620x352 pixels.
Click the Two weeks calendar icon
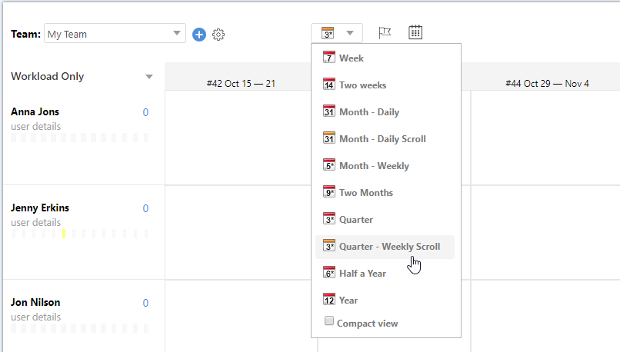pyautogui.click(x=329, y=85)
